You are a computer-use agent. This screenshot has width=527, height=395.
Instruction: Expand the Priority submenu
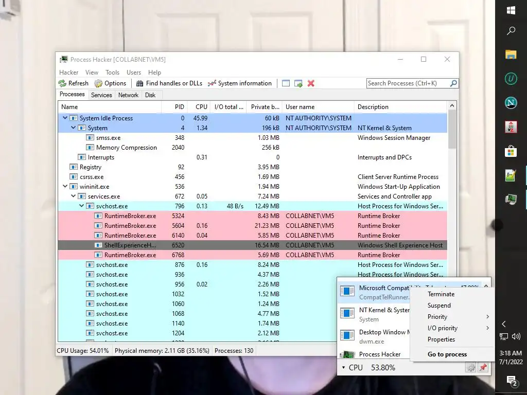point(452,317)
